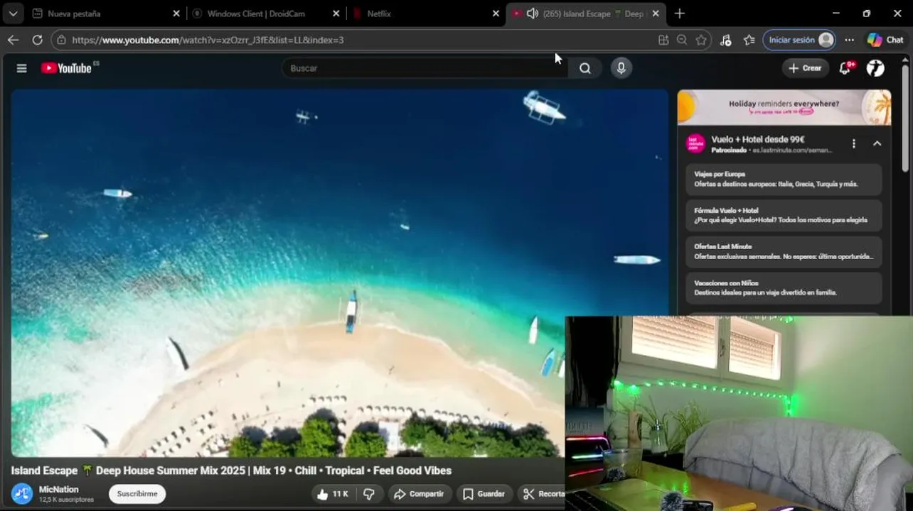Like the video with thumbs-up
Image resolution: width=913 pixels, height=511 pixels.
pyautogui.click(x=332, y=494)
